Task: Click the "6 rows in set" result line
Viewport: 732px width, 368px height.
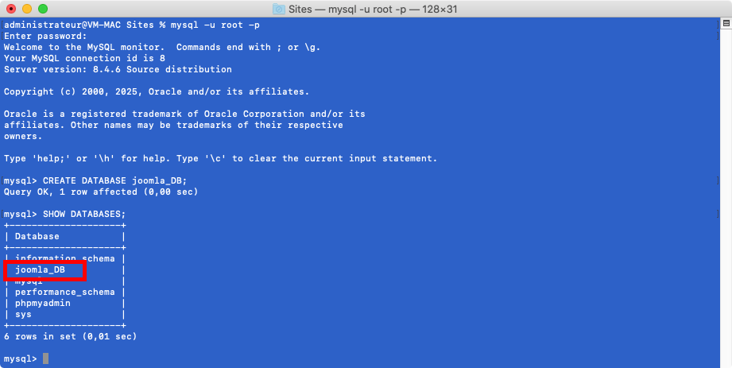Action: pyautogui.click(x=70, y=337)
